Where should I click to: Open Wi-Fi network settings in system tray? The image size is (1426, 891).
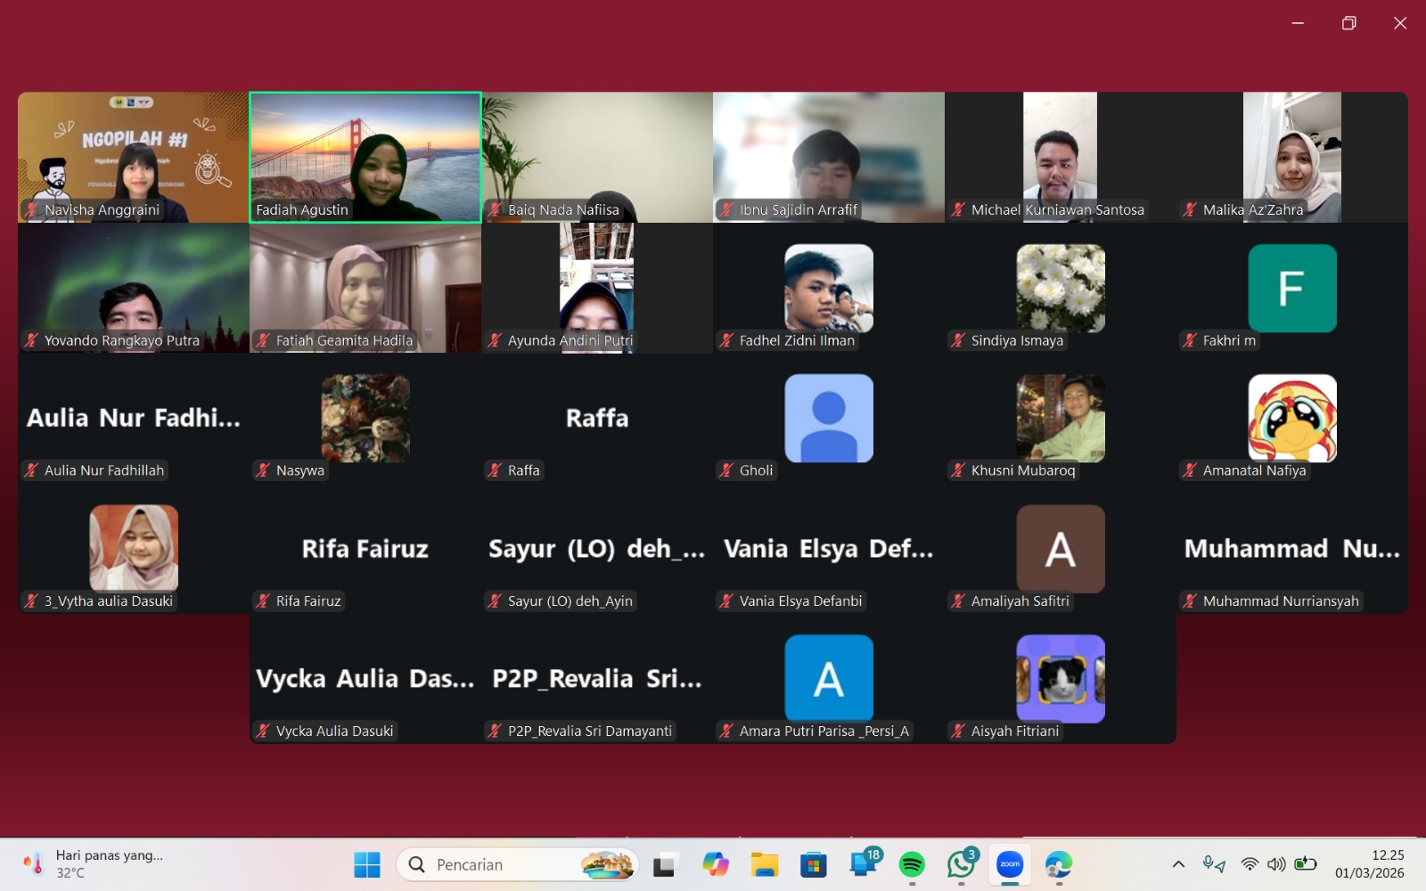[1250, 864]
